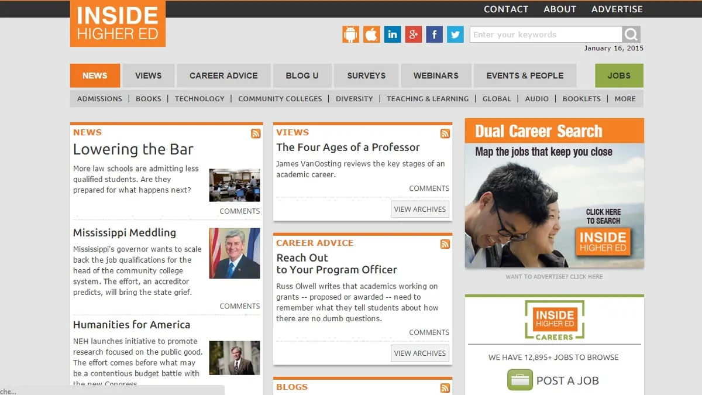Open the BLOG U main tab
Viewport: 702px width, 395px height.
(x=302, y=75)
